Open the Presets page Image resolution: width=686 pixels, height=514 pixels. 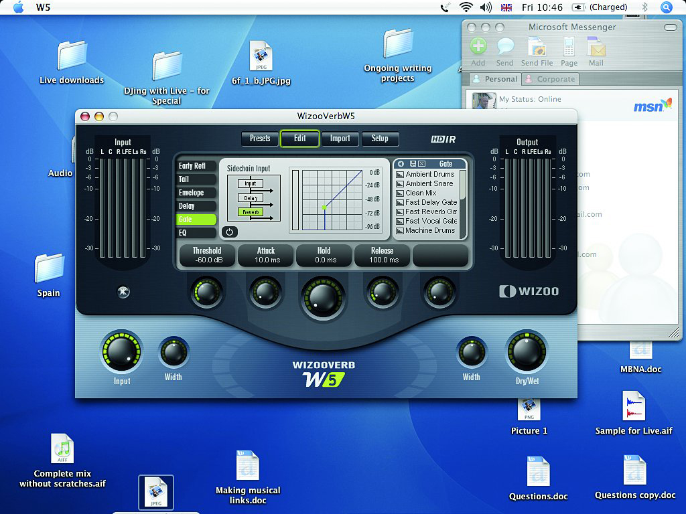[x=260, y=139]
